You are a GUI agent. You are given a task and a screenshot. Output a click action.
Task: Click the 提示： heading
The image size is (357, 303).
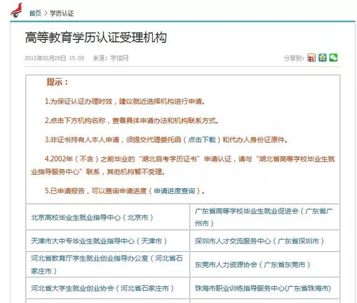pos(57,82)
